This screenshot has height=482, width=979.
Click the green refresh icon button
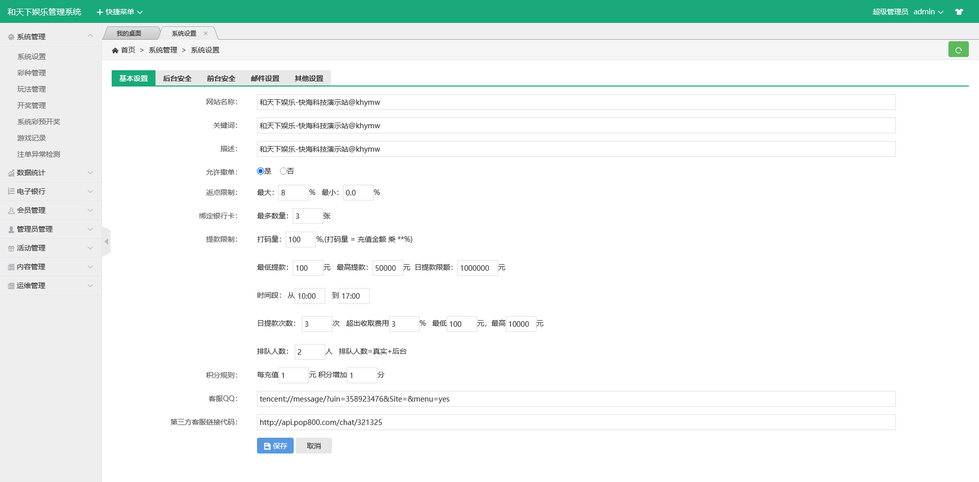tap(958, 50)
